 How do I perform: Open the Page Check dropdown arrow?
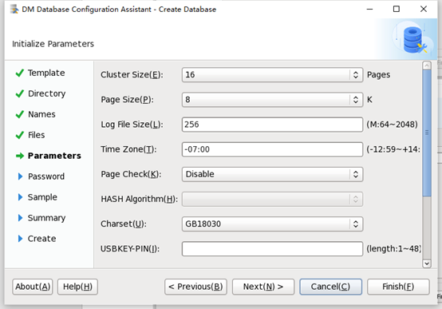point(356,174)
